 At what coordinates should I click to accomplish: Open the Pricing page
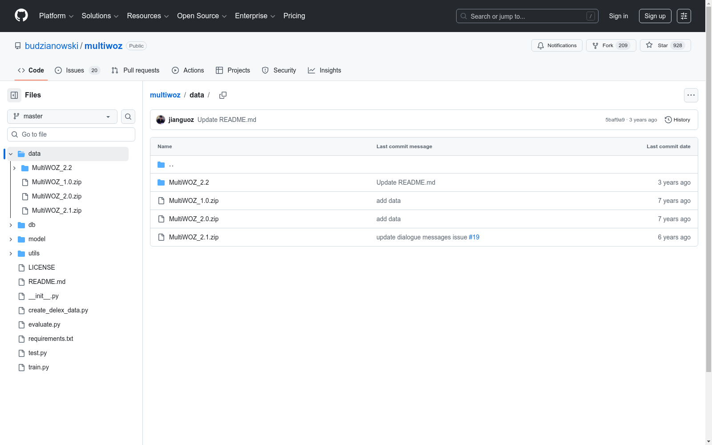click(x=294, y=16)
